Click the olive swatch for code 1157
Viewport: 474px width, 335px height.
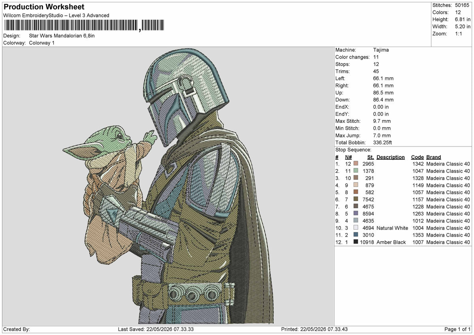pos(356,199)
